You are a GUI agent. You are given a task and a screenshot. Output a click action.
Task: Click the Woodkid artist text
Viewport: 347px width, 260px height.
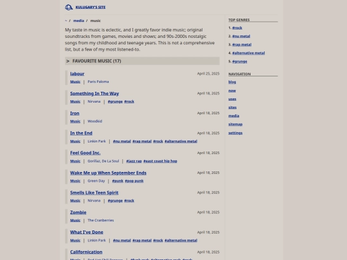pos(94,121)
